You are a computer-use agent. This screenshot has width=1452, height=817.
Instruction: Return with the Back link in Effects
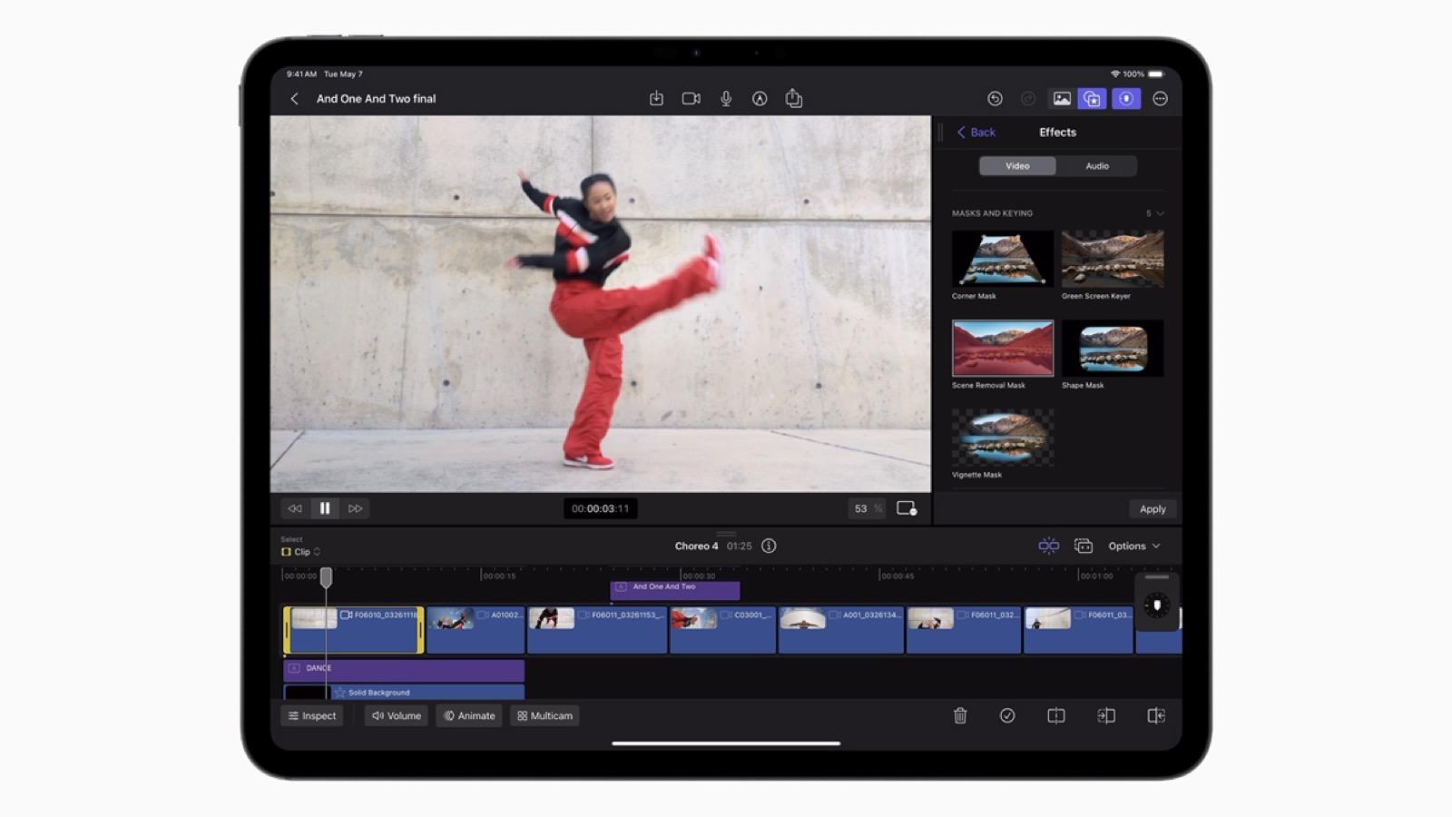(976, 133)
